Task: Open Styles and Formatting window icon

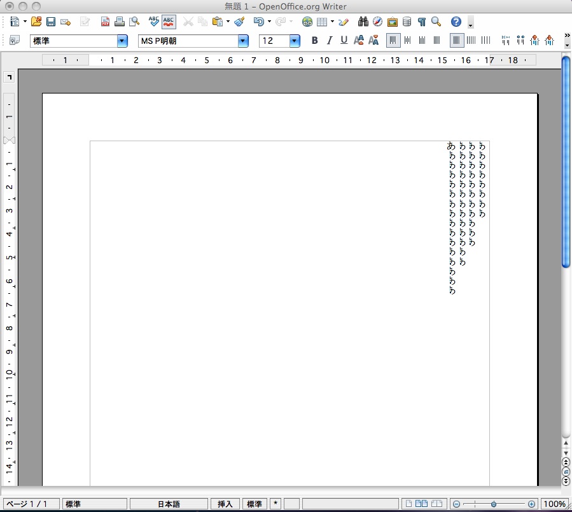Action: coord(14,40)
